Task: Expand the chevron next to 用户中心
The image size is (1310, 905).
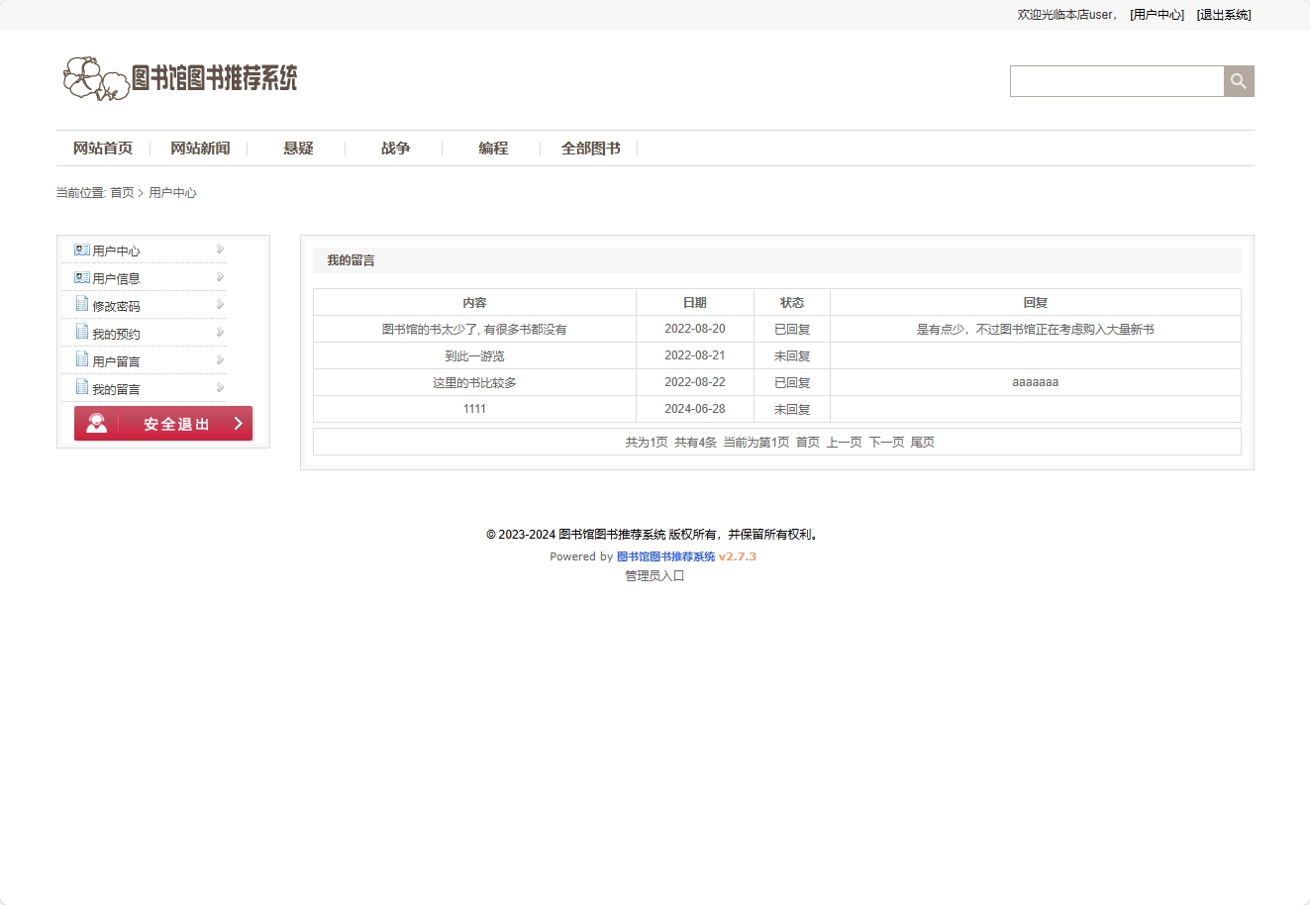Action: [x=219, y=249]
